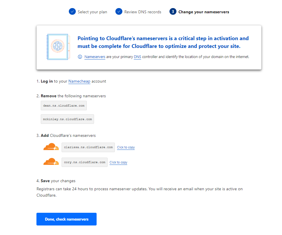Open the DNS glossary link

pos(137,57)
